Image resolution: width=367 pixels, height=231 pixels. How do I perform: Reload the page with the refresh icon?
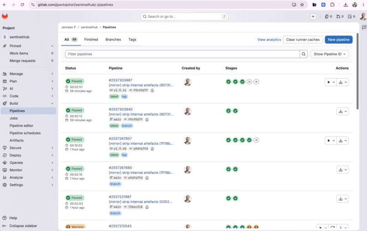click(22, 5)
